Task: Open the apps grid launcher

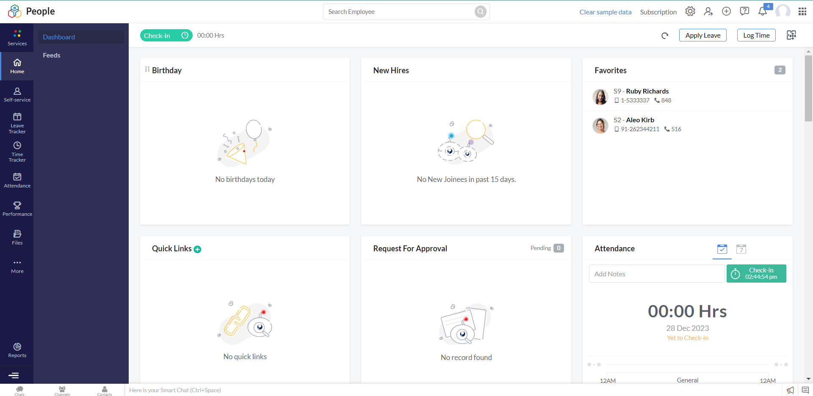Action: tap(802, 11)
